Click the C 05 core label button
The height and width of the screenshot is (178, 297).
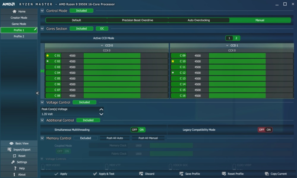pos(53,78)
